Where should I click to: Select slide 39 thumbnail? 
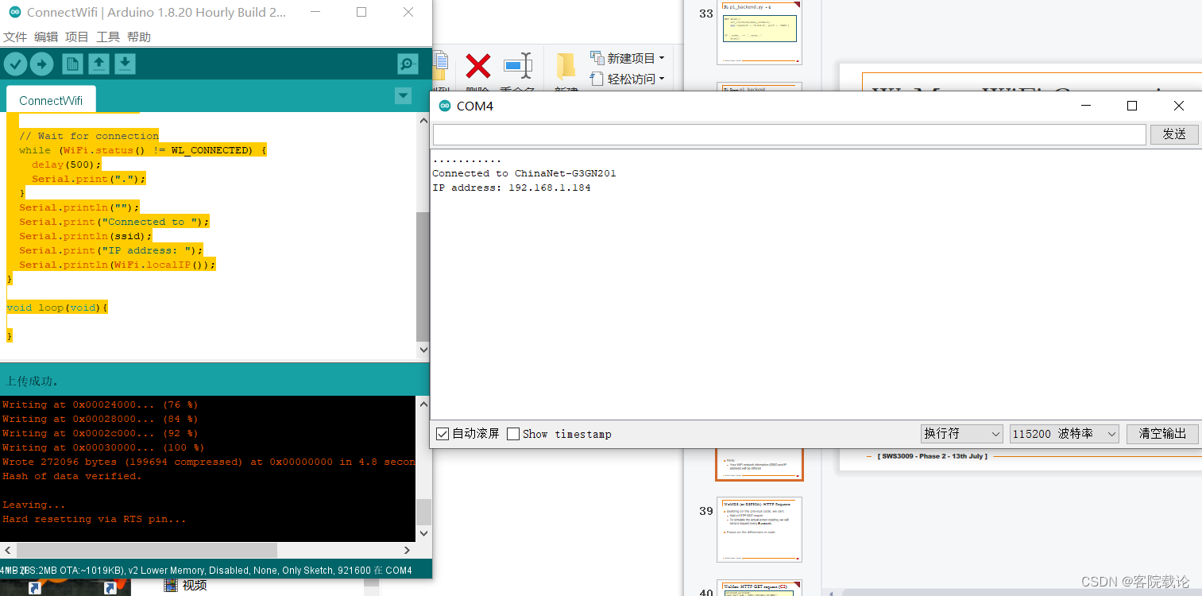759,528
